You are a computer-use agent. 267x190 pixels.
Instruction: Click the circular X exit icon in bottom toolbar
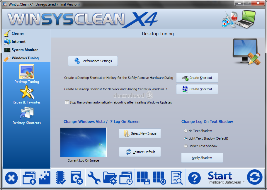(11, 178)
